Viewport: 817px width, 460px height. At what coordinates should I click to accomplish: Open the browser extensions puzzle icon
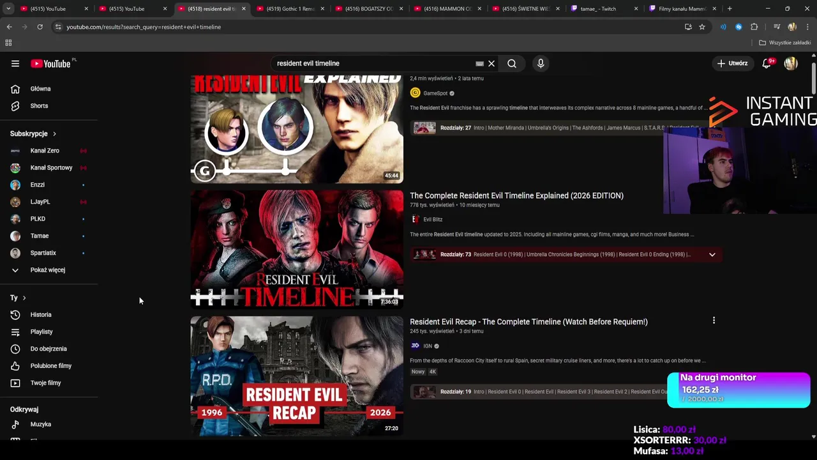[x=754, y=27]
